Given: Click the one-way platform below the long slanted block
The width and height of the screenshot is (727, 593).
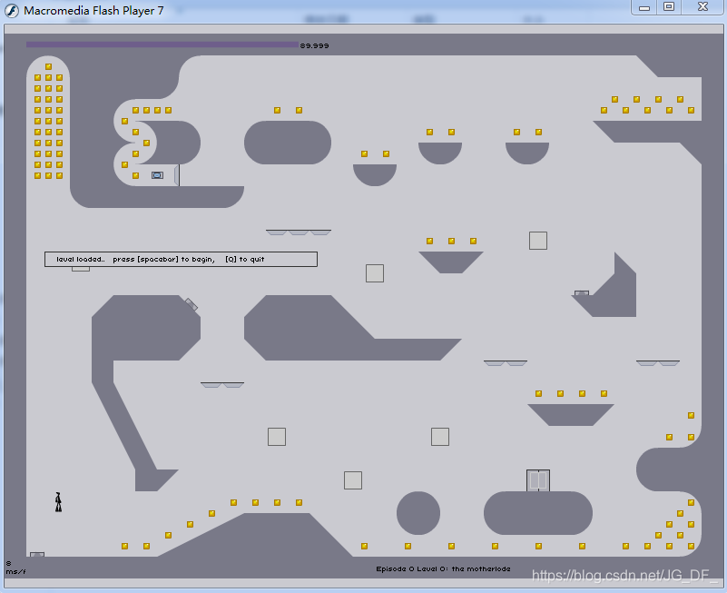Looking at the screenshot, I should [506, 363].
